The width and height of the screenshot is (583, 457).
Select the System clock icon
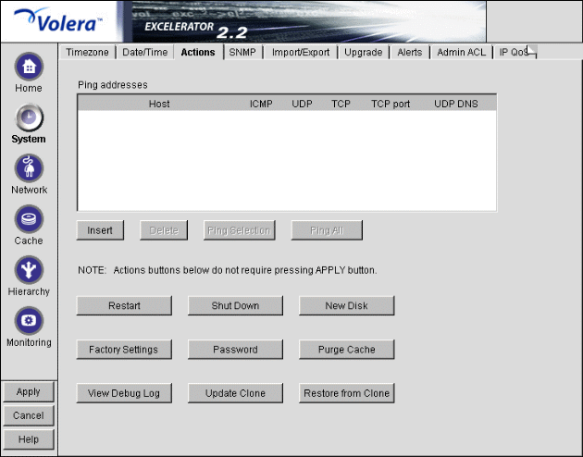29,117
